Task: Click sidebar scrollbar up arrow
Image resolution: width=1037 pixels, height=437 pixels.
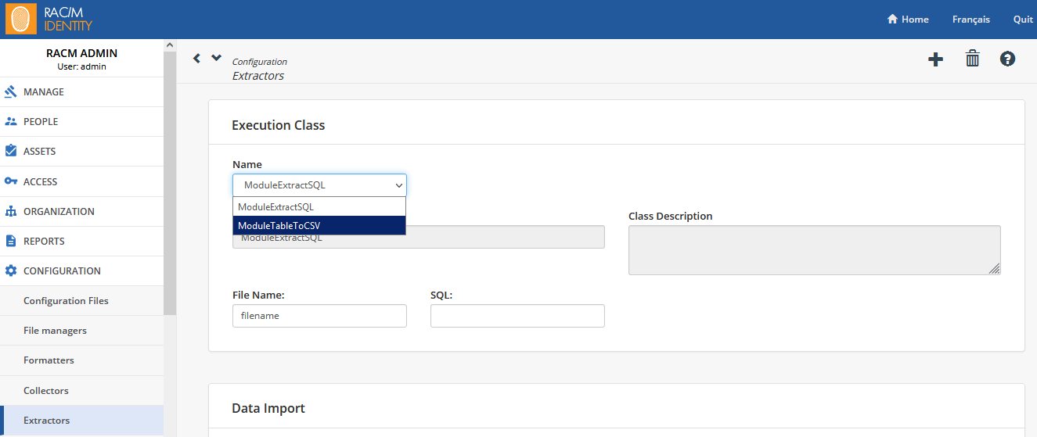Action: point(170,45)
